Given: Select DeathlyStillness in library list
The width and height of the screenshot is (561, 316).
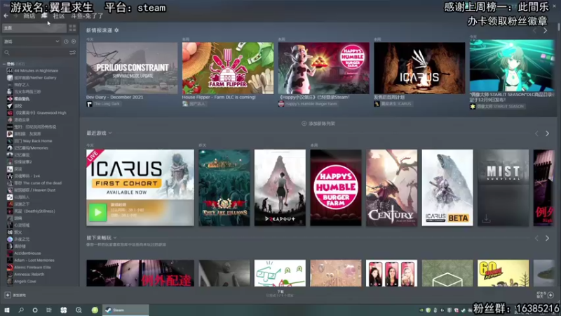Looking at the screenshot, I should (34, 211).
